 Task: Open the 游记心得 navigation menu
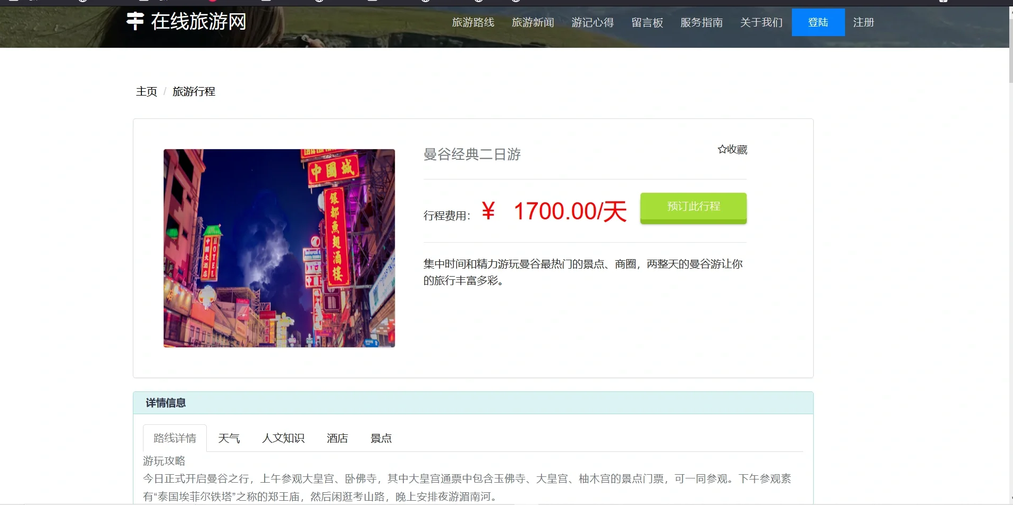(592, 22)
